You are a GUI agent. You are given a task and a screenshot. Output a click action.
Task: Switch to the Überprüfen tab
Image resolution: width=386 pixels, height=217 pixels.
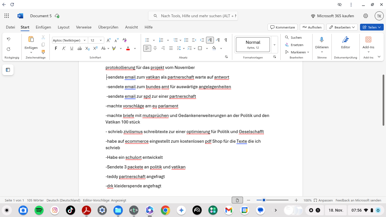[x=108, y=27]
